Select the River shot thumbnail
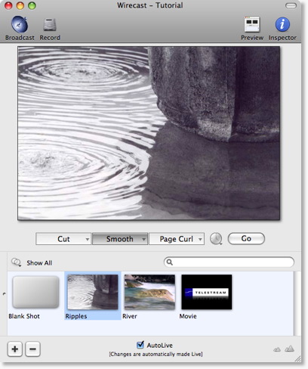The width and height of the screenshot is (308, 369). click(x=149, y=292)
